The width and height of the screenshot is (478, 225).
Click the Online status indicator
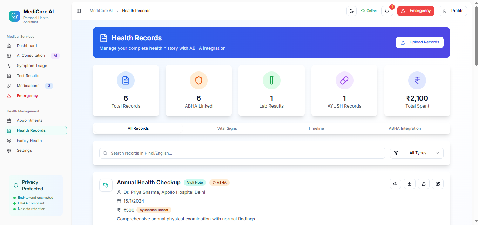click(x=369, y=11)
